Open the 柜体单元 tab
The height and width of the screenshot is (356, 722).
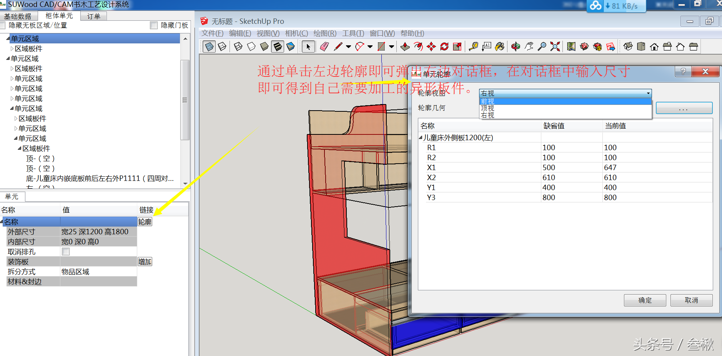[59, 16]
